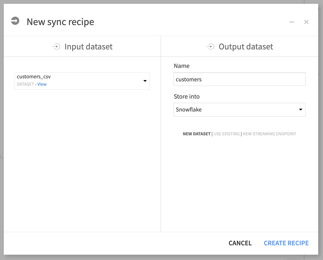Switch to the USE EXISTING option

(227, 134)
